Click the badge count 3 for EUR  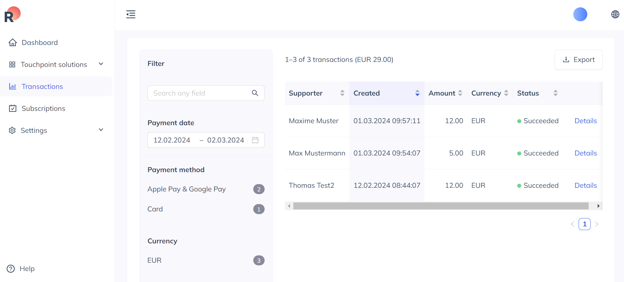[259, 260]
